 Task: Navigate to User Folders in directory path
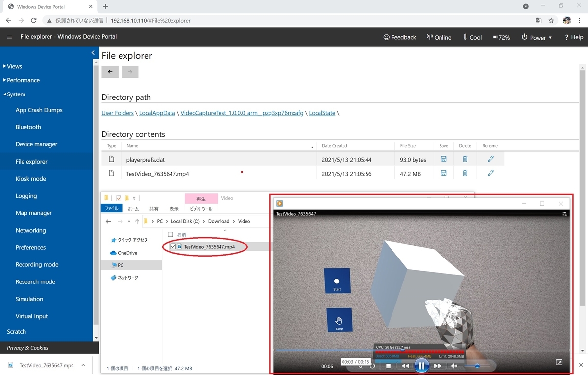pyautogui.click(x=118, y=113)
